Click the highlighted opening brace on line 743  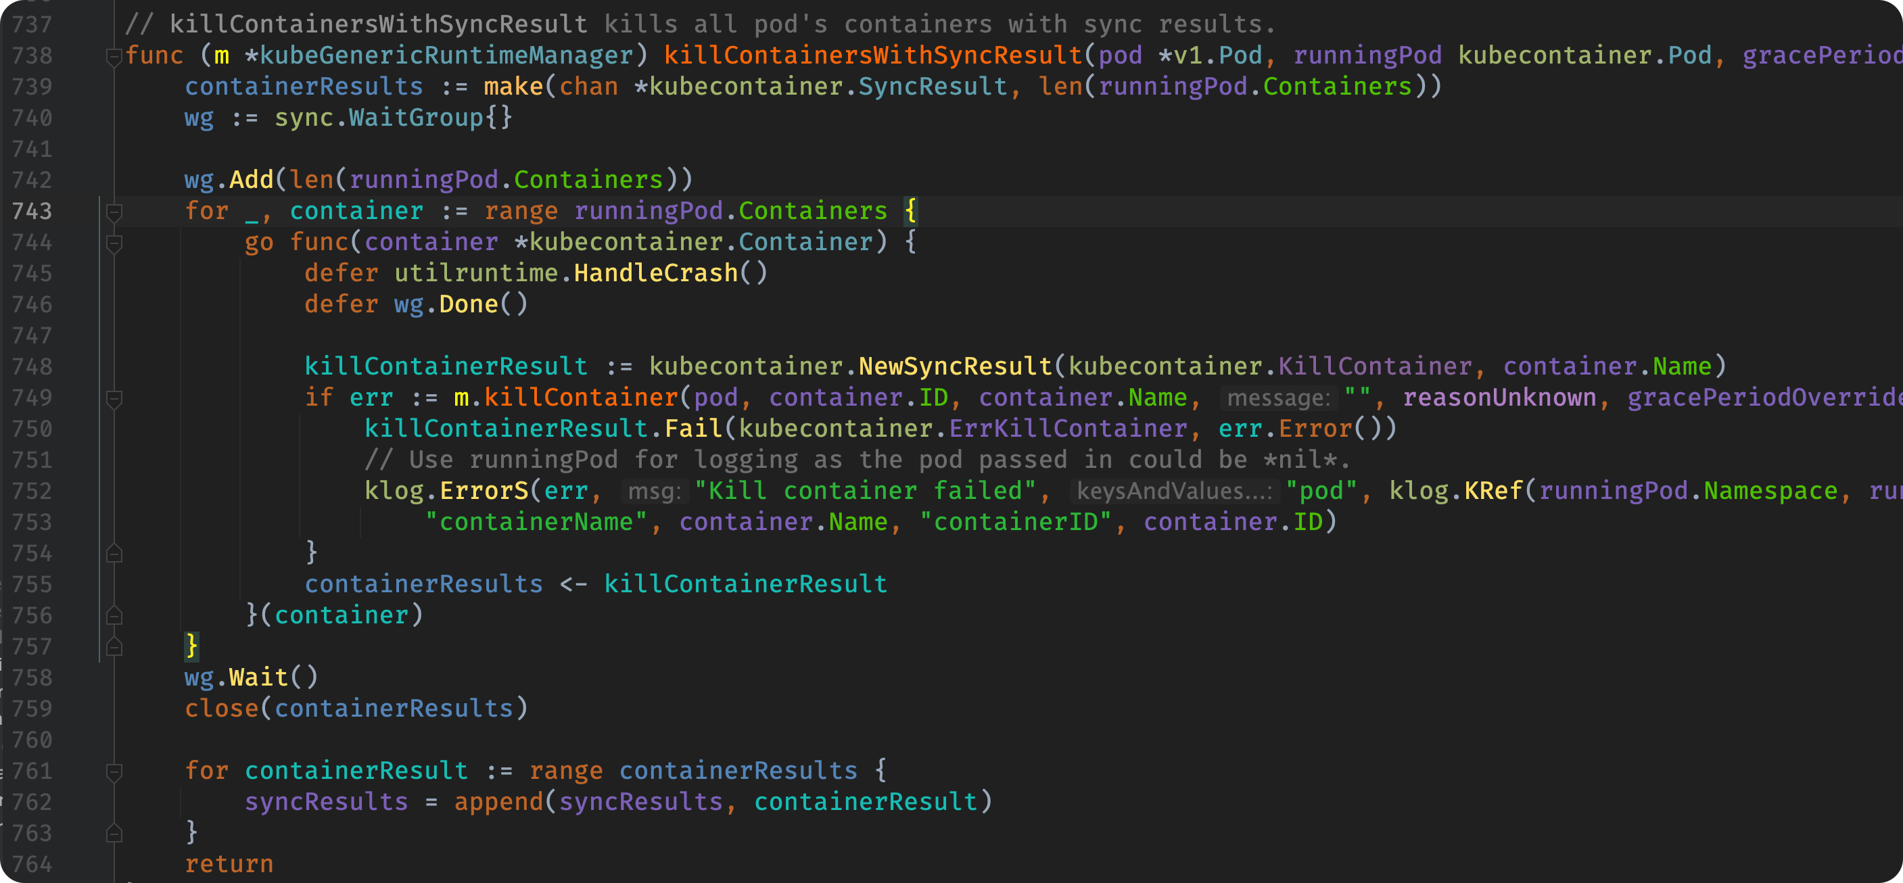(x=910, y=211)
